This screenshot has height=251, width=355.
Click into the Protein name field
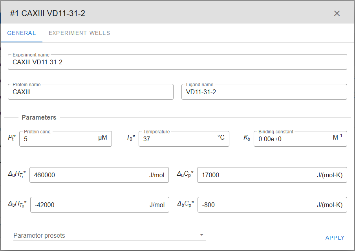(x=90, y=92)
